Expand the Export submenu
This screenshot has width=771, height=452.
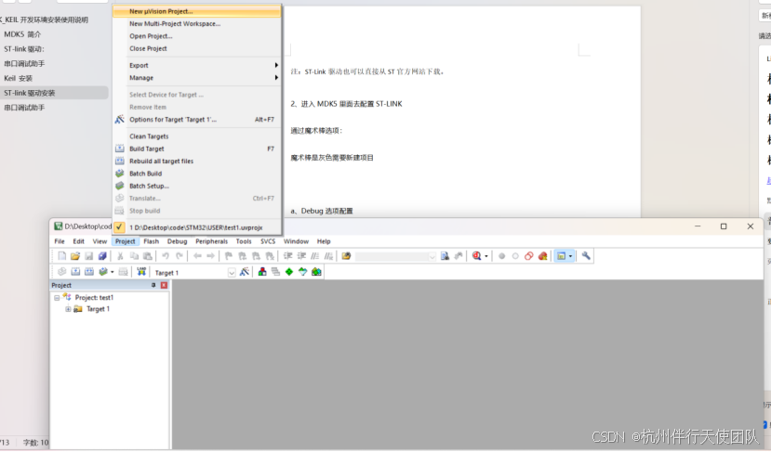pyautogui.click(x=196, y=65)
